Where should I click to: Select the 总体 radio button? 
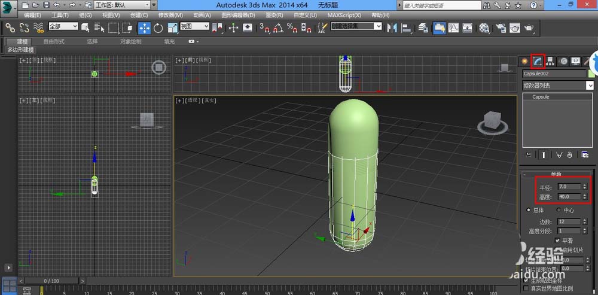528,210
